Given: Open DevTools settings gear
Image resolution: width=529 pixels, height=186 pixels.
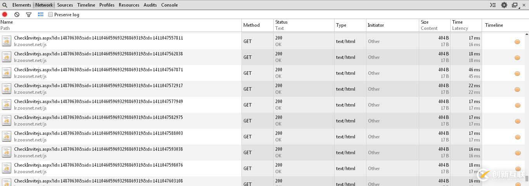Looking at the screenshot, I should click(504, 5).
